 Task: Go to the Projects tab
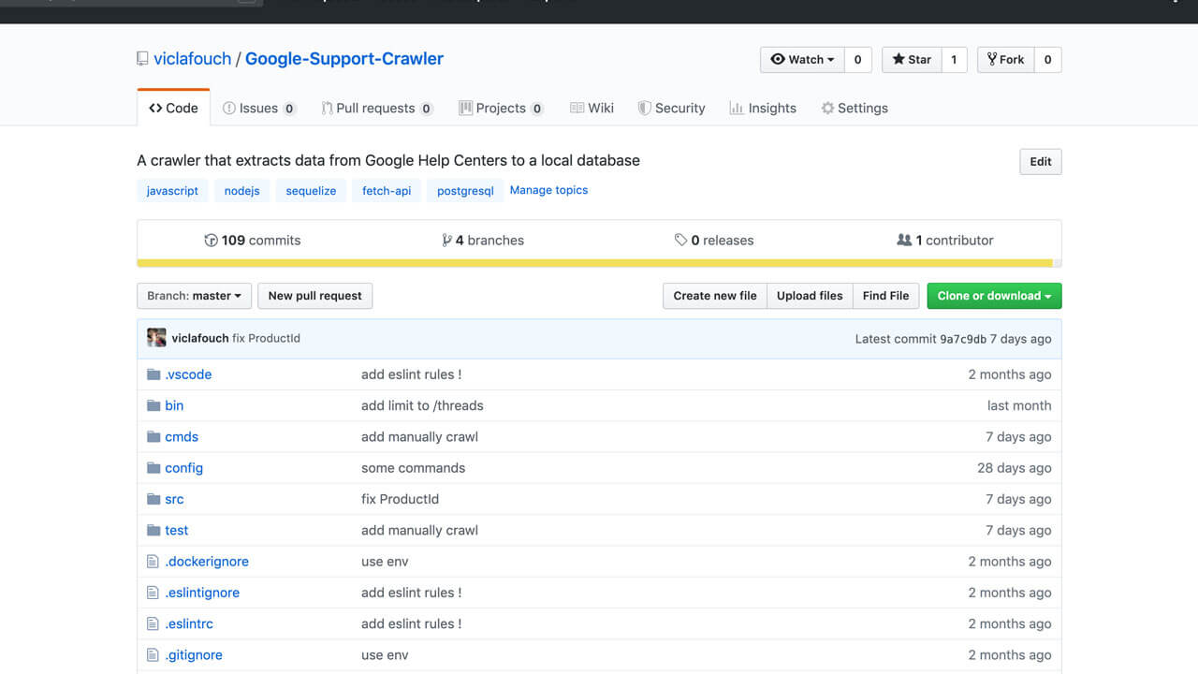(x=501, y=108)
